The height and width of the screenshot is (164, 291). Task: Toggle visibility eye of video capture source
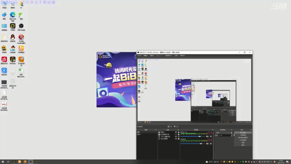click(176, 134)
